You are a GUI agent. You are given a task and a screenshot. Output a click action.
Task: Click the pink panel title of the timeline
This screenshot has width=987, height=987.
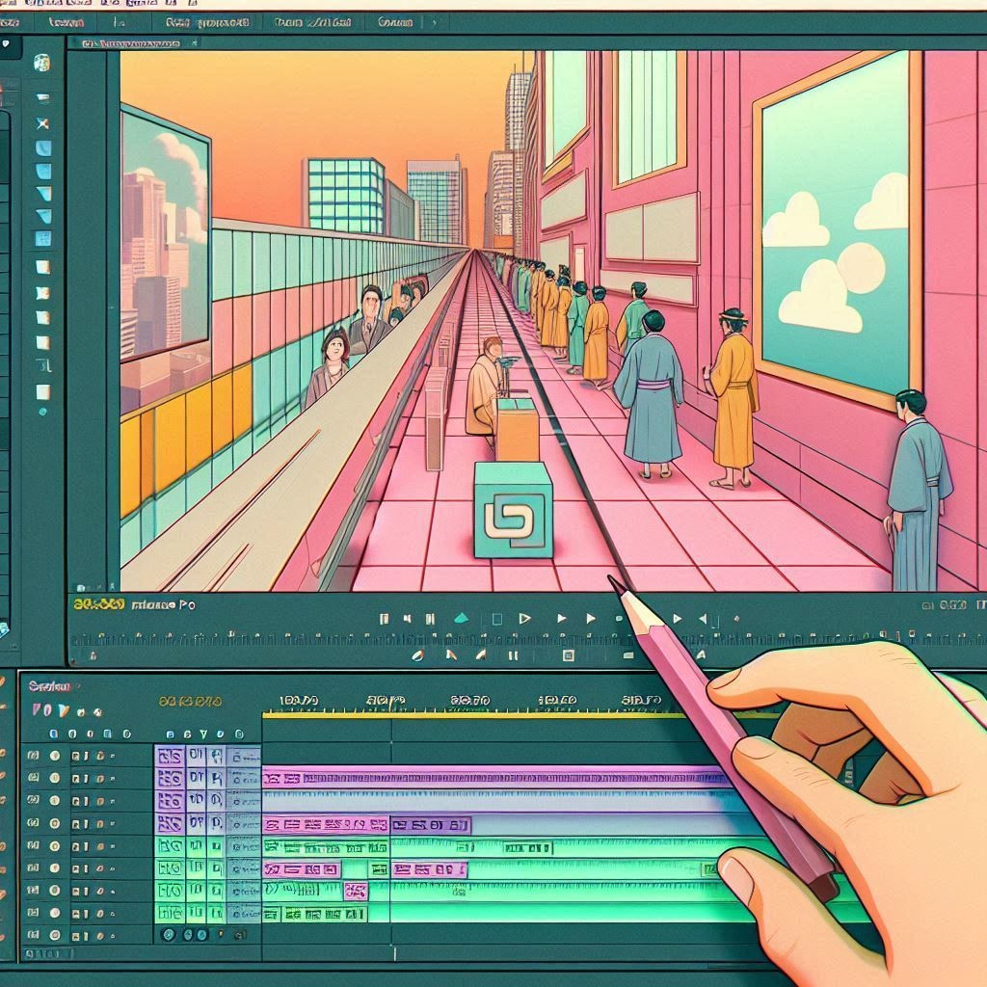point(50,686)
